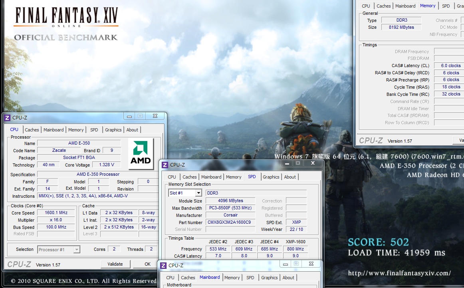Switch to Mainboard tab in the Processor CPU-Z window
The height and width of the screenshot is (288, 464).
pyautogui.click(x=54, y=130)
